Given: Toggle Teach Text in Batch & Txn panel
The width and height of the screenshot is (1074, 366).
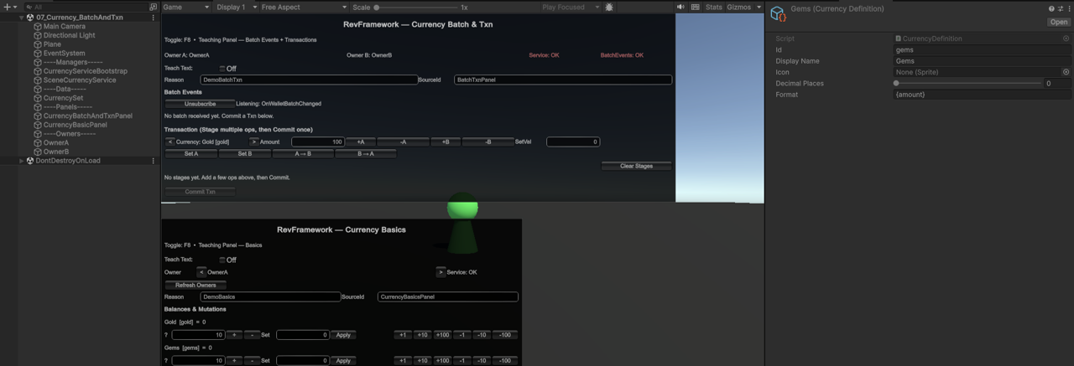Looking at the screenshot, I should pyautogui.click(x=222, y=69).
